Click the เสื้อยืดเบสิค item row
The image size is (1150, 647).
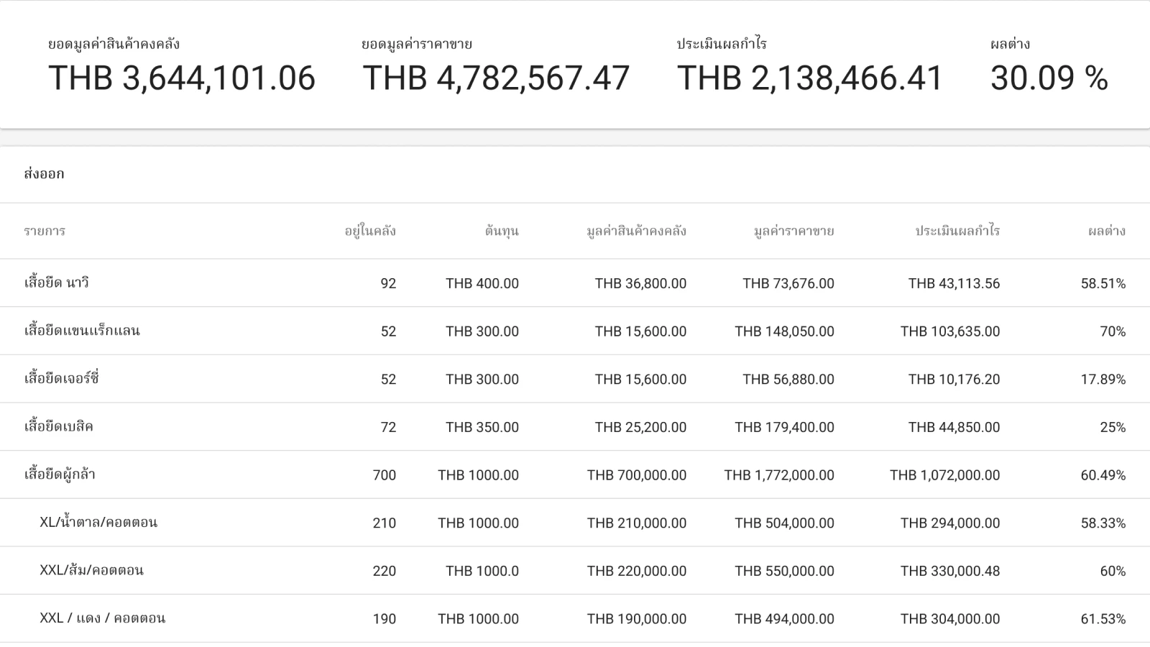coord(59,427)
